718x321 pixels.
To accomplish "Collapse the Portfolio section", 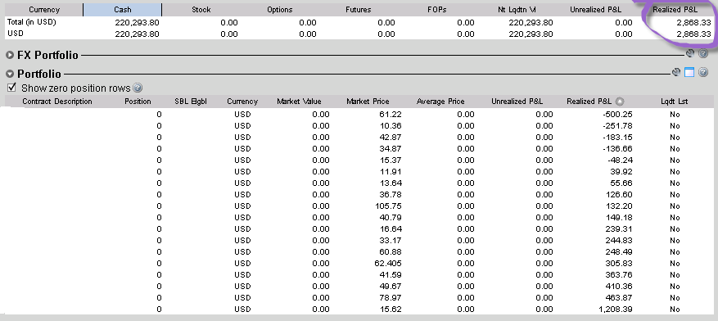I will coord(10,74).
